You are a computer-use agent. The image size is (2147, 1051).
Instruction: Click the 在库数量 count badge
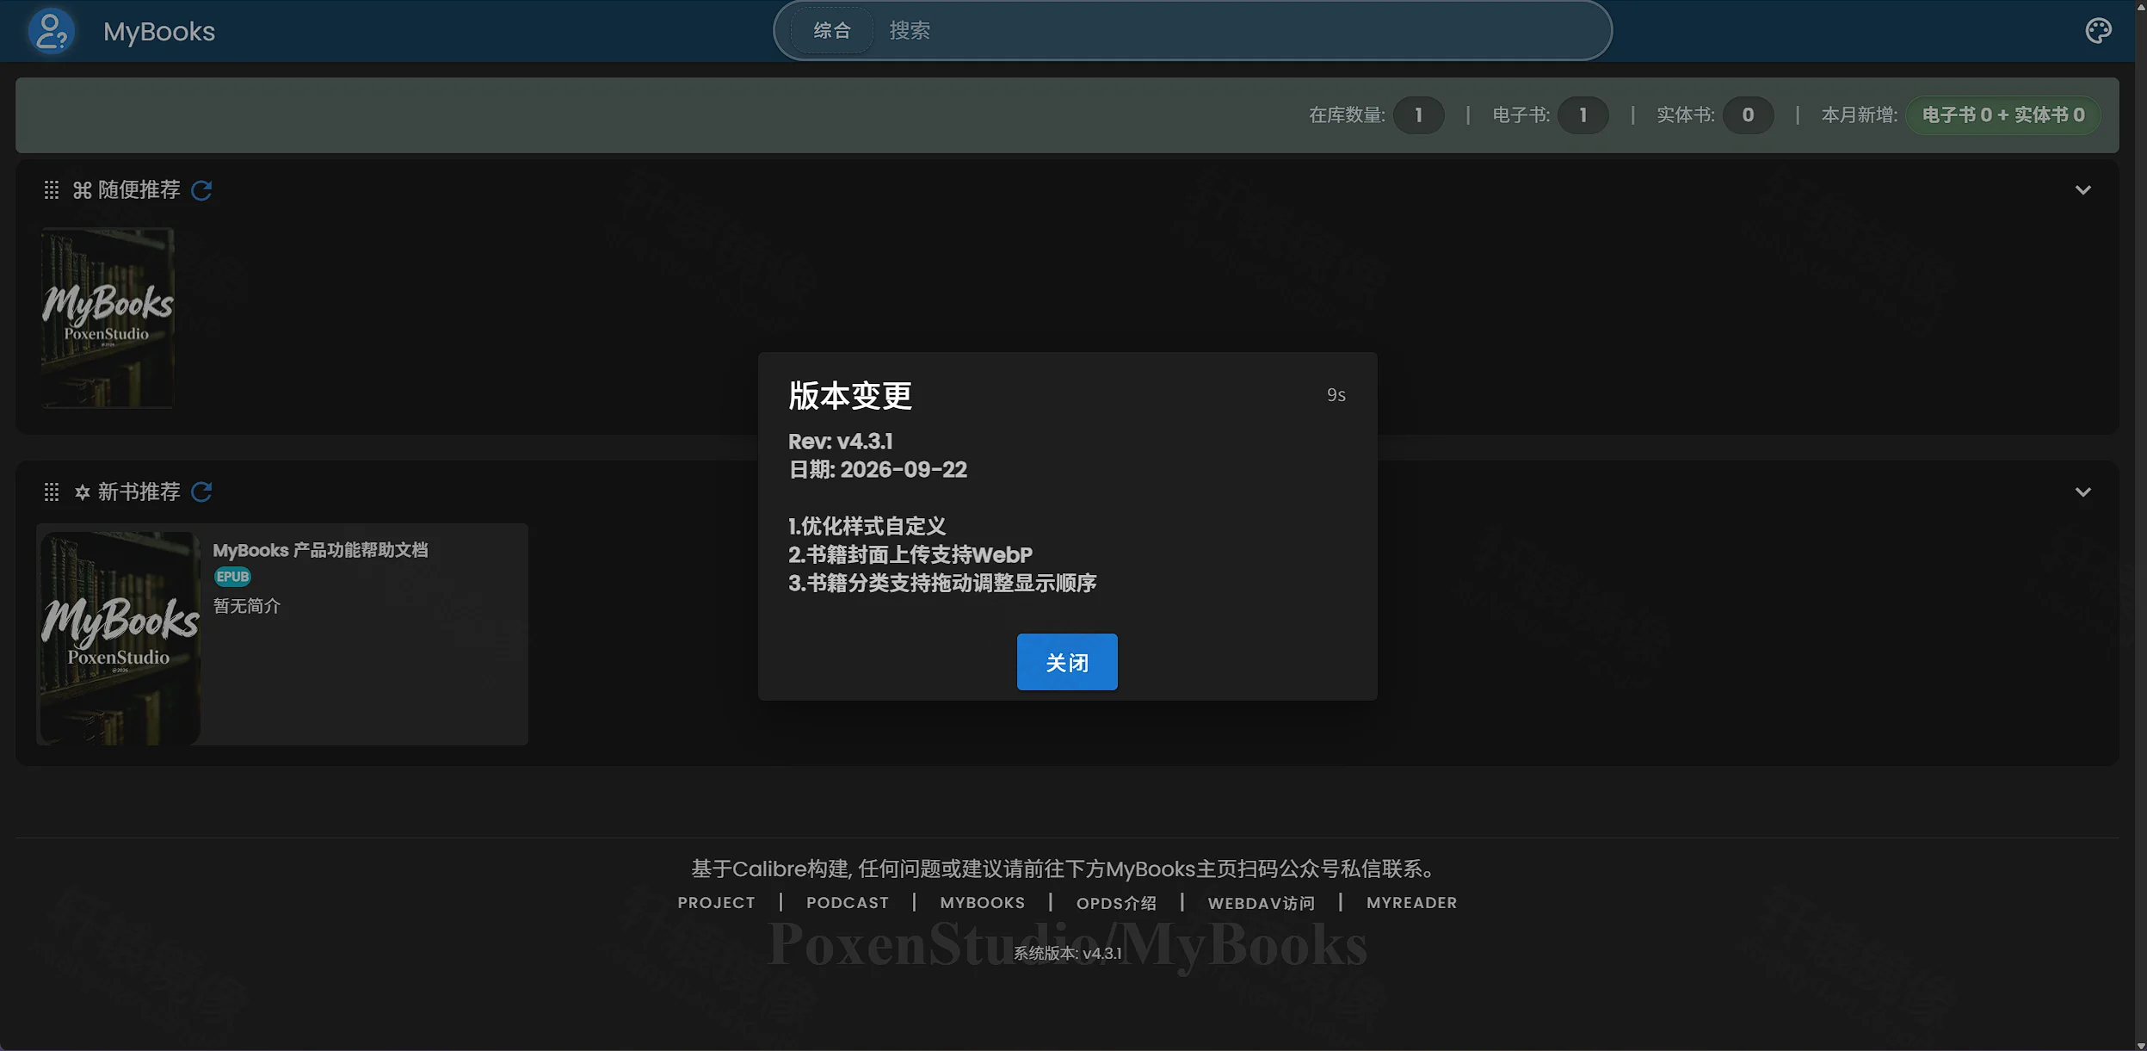(1418, 114)
